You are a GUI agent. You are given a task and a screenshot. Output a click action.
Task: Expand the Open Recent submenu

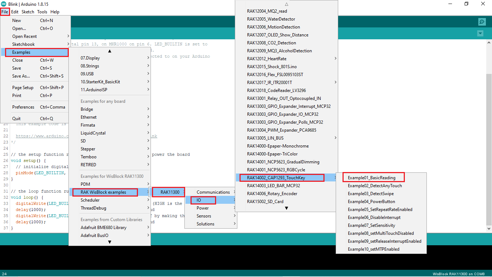(35, 36)
